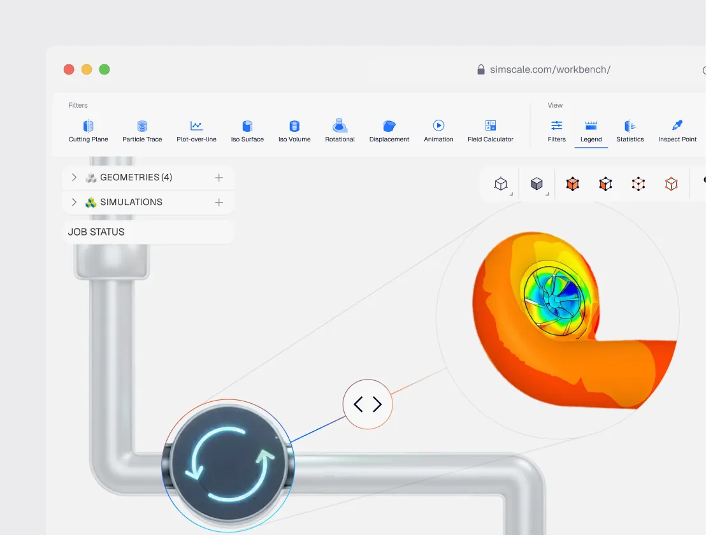Add a Particle Trace filter

coord(142,131)
